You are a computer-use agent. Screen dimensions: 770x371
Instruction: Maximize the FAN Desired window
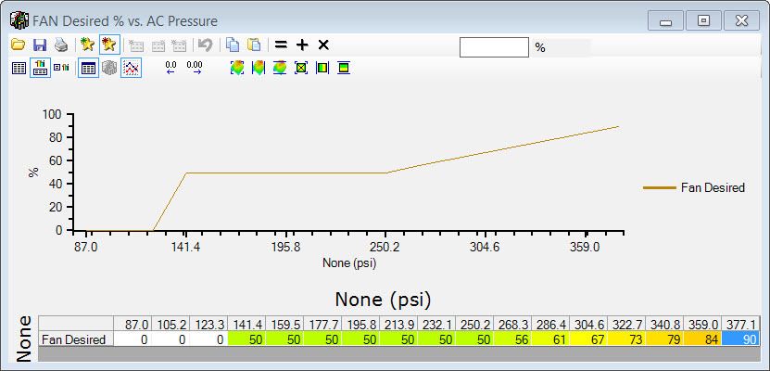tap(703, 20)
